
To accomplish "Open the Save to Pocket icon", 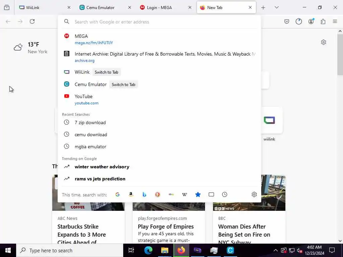I will (287, 21).
